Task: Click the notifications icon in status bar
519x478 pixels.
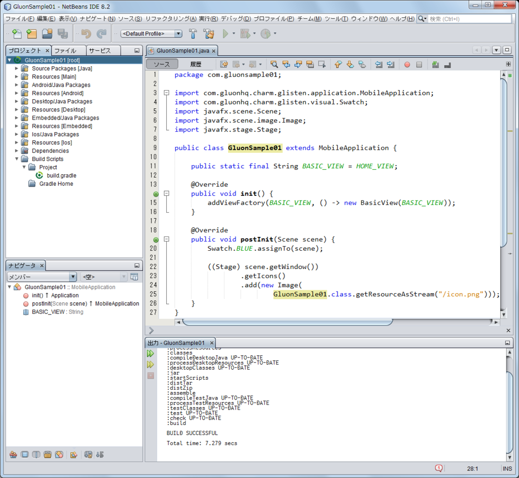Action: point(438,468)
